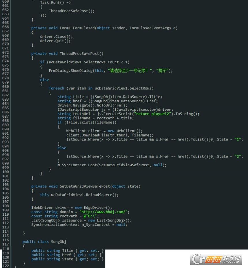248x268 pixels.
Task: Click the m_SyncContext.Post call
Action: pos(112,165)
